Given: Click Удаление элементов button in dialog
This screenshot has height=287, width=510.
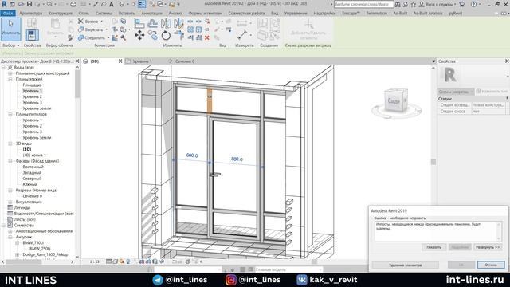Looking at the screenshot, I should pyautogui.click(x=406, y=265).
